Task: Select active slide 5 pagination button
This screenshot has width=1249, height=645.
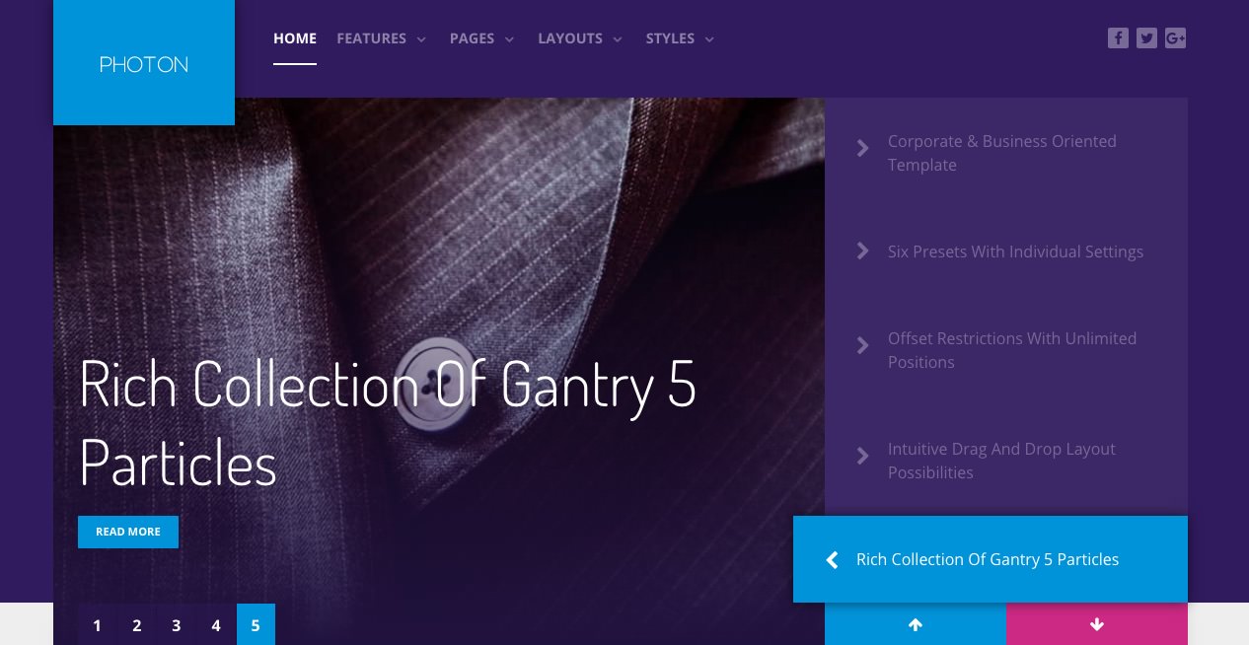Action: (256, 624)
